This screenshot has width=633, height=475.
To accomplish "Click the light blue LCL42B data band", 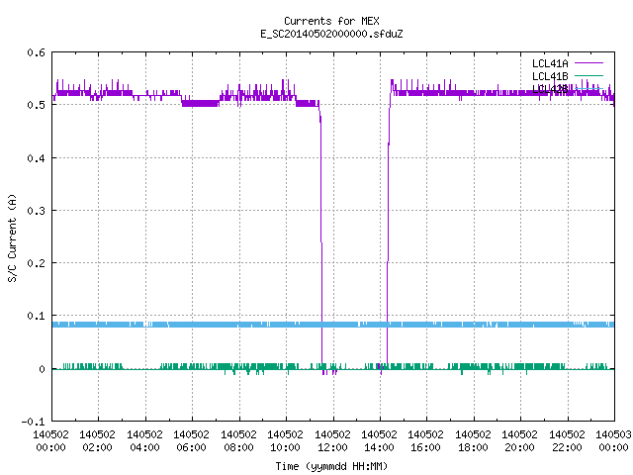I will click(333, 325).
